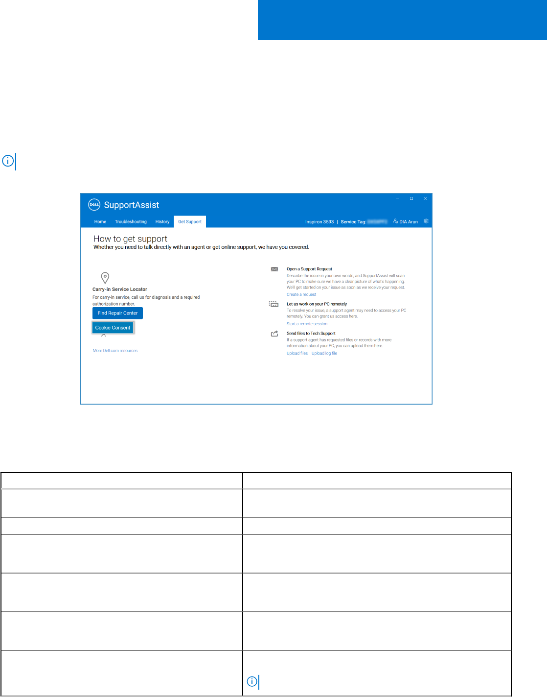The height and width of the screenshot is (697, 547).
Task: Click the Upload log file link
Action: tap(324, 353)
